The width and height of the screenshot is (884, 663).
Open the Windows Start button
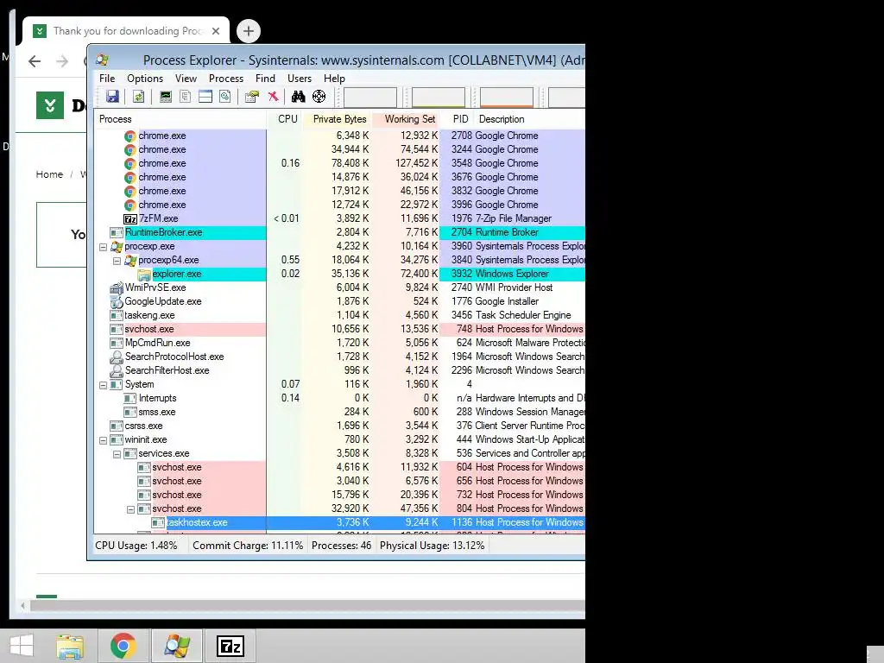point(22,646)
